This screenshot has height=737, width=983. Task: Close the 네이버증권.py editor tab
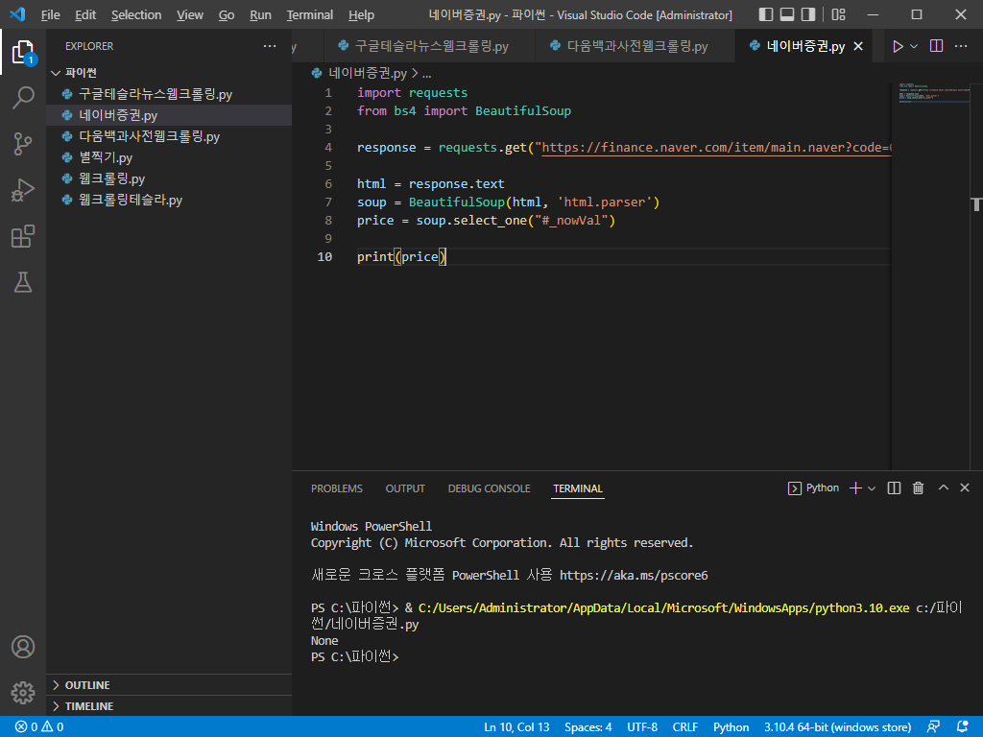coord(858,46)
